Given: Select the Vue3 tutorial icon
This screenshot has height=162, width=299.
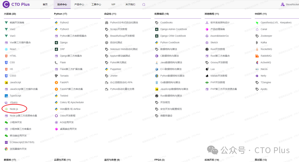Looking at the screenshot, I should point(6,36).
